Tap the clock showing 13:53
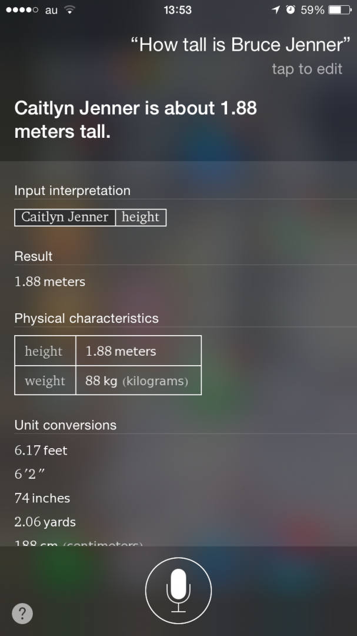The width and height of the screenshot is (357, 636). point(178,9)
